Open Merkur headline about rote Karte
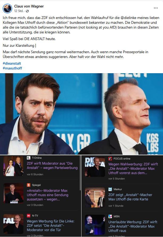This screenshot has height=237, width=163. click(x=130, y=197)
